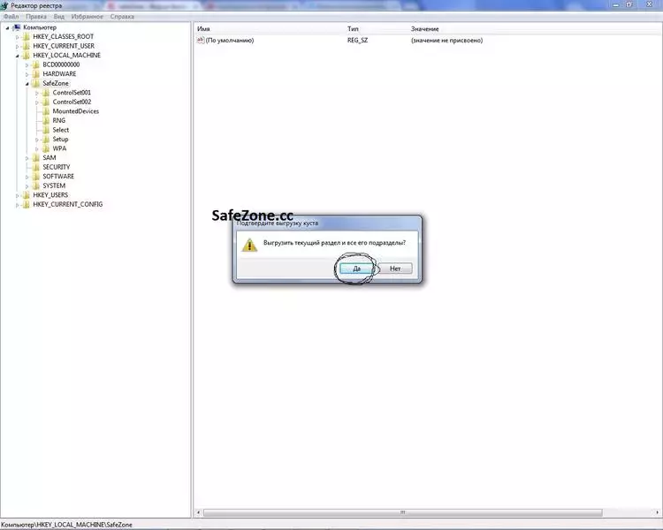Click HKEY_LOCAL_MACHINE folder icon
Viewport: 663px width, 530px height.
(27, 56)
